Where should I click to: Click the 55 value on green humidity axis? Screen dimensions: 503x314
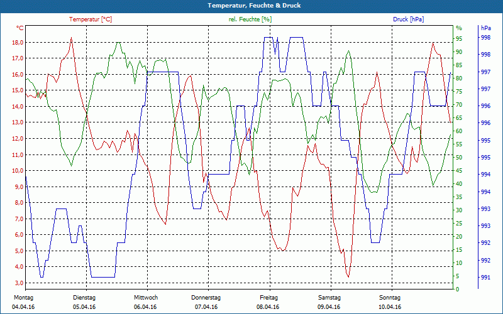click(x=459, y=144)
